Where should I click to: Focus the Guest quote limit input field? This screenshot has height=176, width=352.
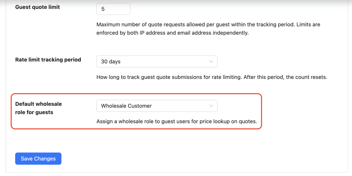pyautogui.click(x=113, y=9)
